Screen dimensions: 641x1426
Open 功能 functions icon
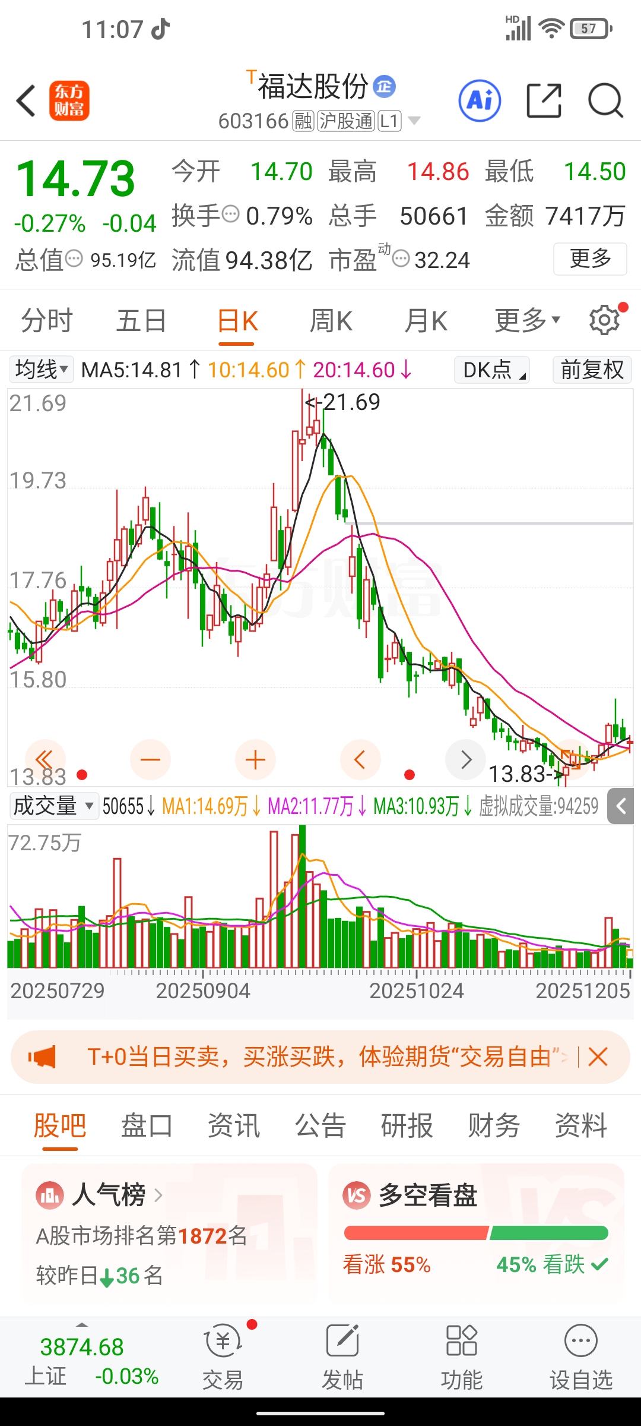(x=462, y=1356)
